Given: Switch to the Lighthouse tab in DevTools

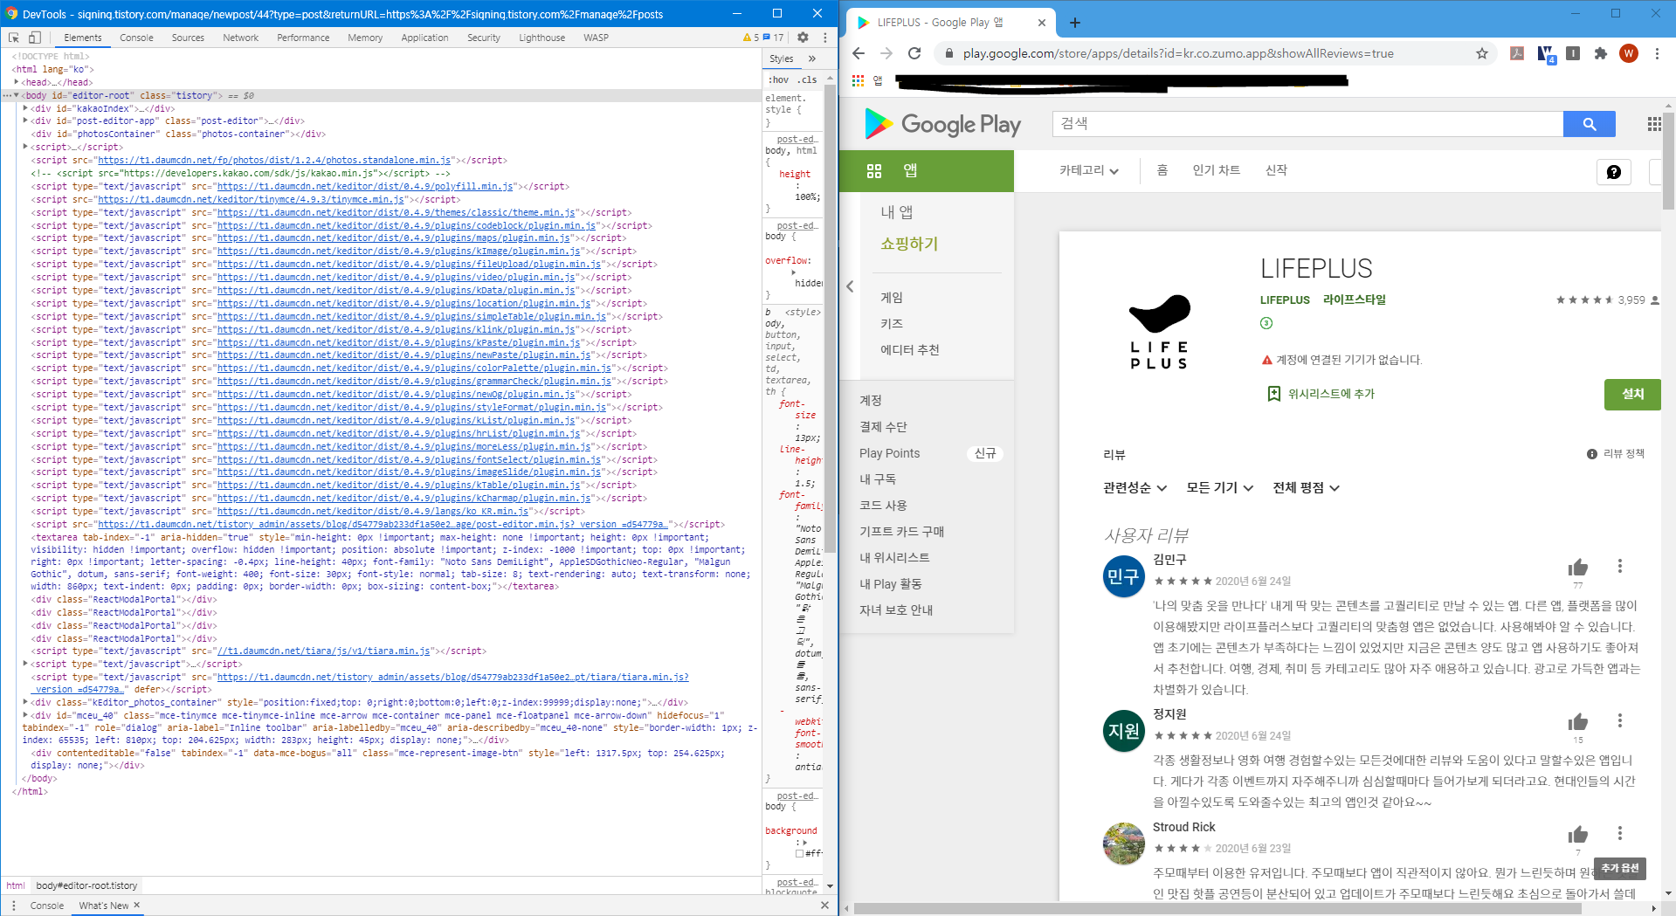Looking at the screenshot, I should click(x=541, y=38).
